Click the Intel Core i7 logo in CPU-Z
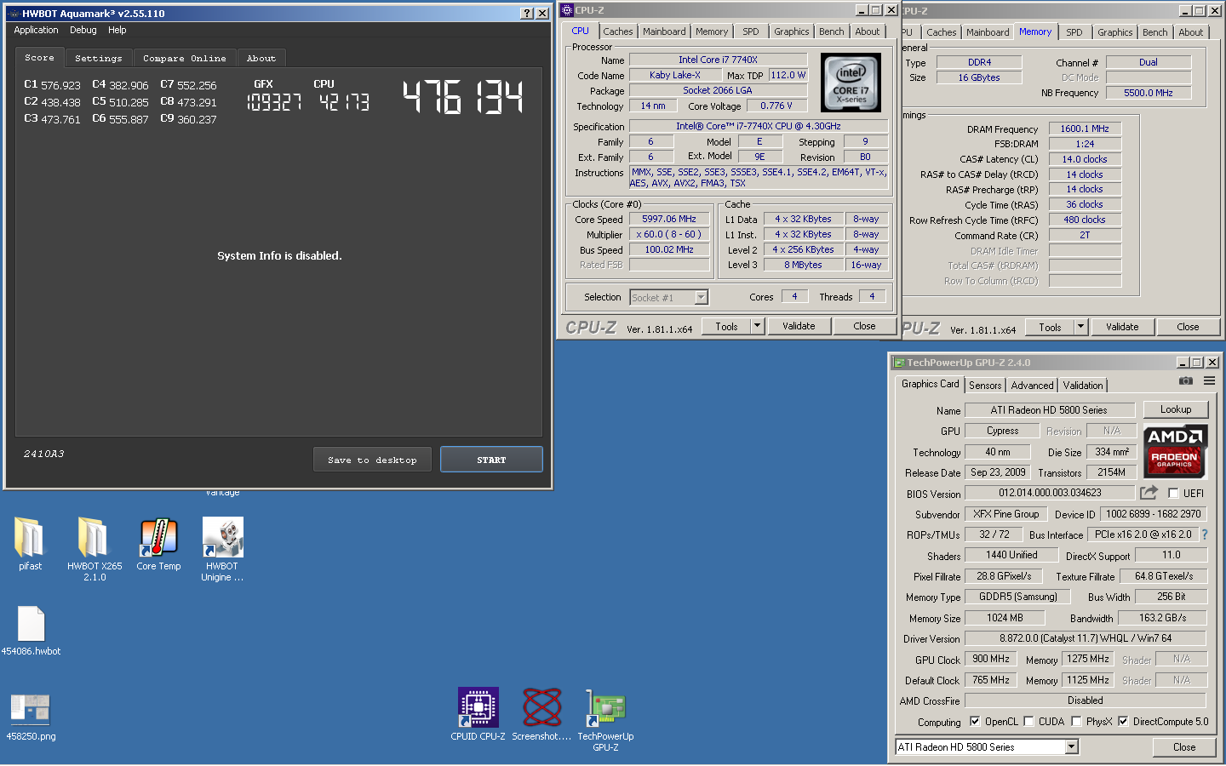Image resolution: width=1226 pixels, height=766 pixels. pos(851,83)
